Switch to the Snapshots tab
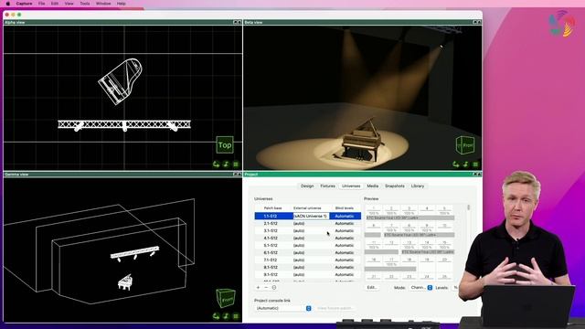Screen dimensions: 585x329 pyautogui.click(x=394, y=186)
